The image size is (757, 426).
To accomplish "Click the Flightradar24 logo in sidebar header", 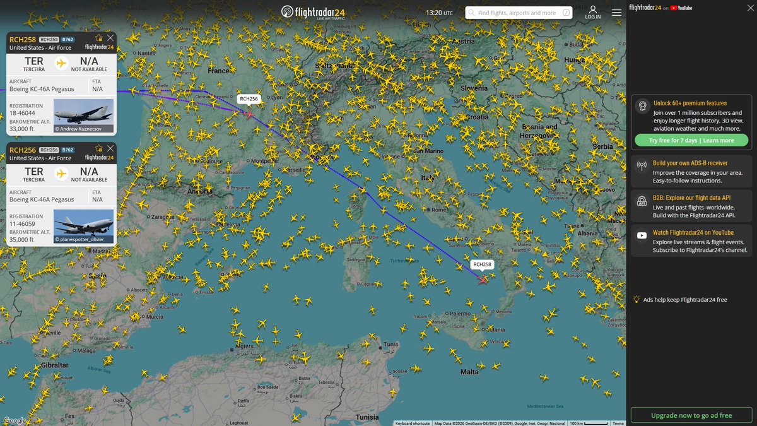I will point(647,8).
